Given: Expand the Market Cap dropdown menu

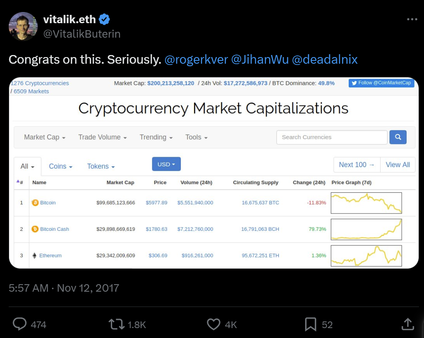Looking at the screenshot, I should pyautogui.click(x=45, y=137).
